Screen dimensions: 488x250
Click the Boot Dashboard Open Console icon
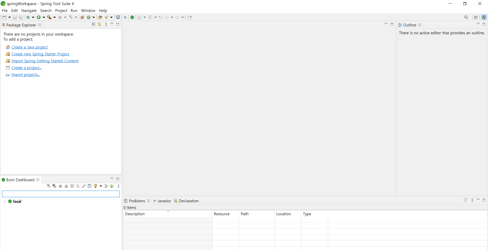[x=72, y=186]
